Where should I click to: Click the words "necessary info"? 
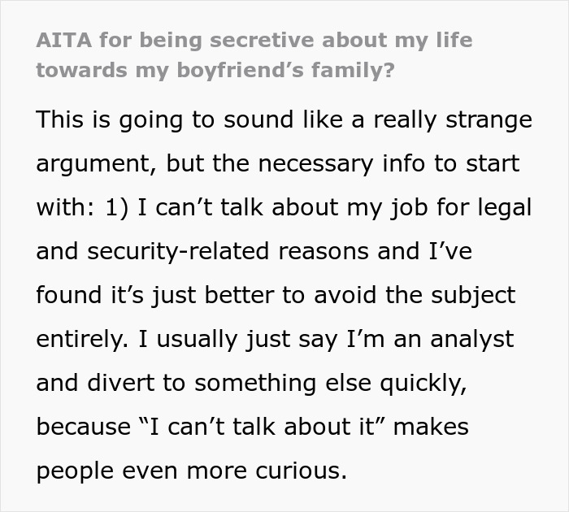(341, 163)
